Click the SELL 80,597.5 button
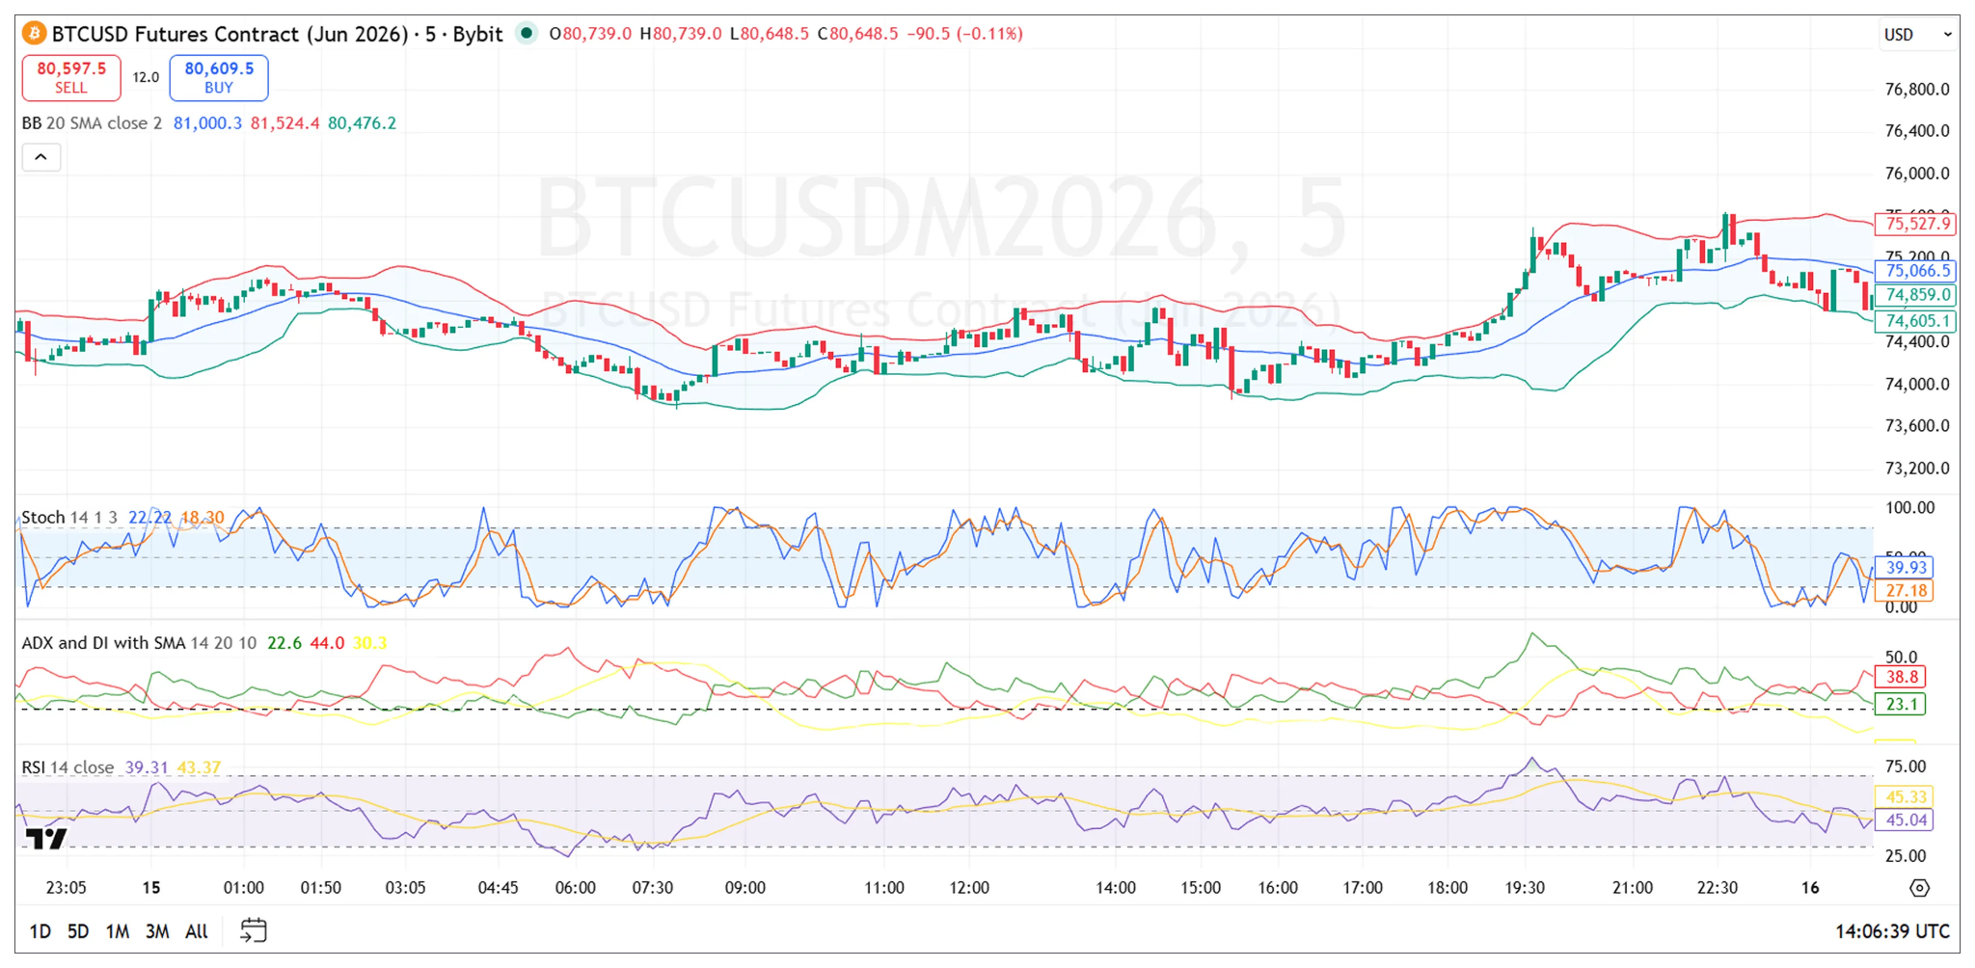Viewport: 1975px width, 968px height. 71,78
